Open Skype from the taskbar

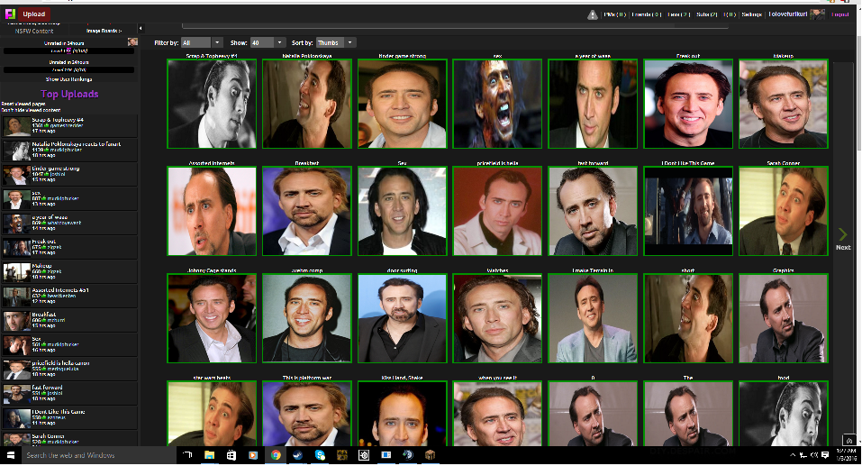(x=320, y=456)
